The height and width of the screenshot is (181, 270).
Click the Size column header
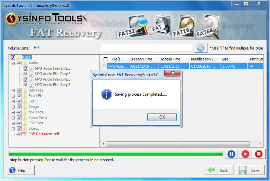234,59
